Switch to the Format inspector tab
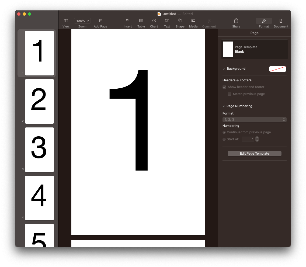306x267 pixels. (264, 21)
